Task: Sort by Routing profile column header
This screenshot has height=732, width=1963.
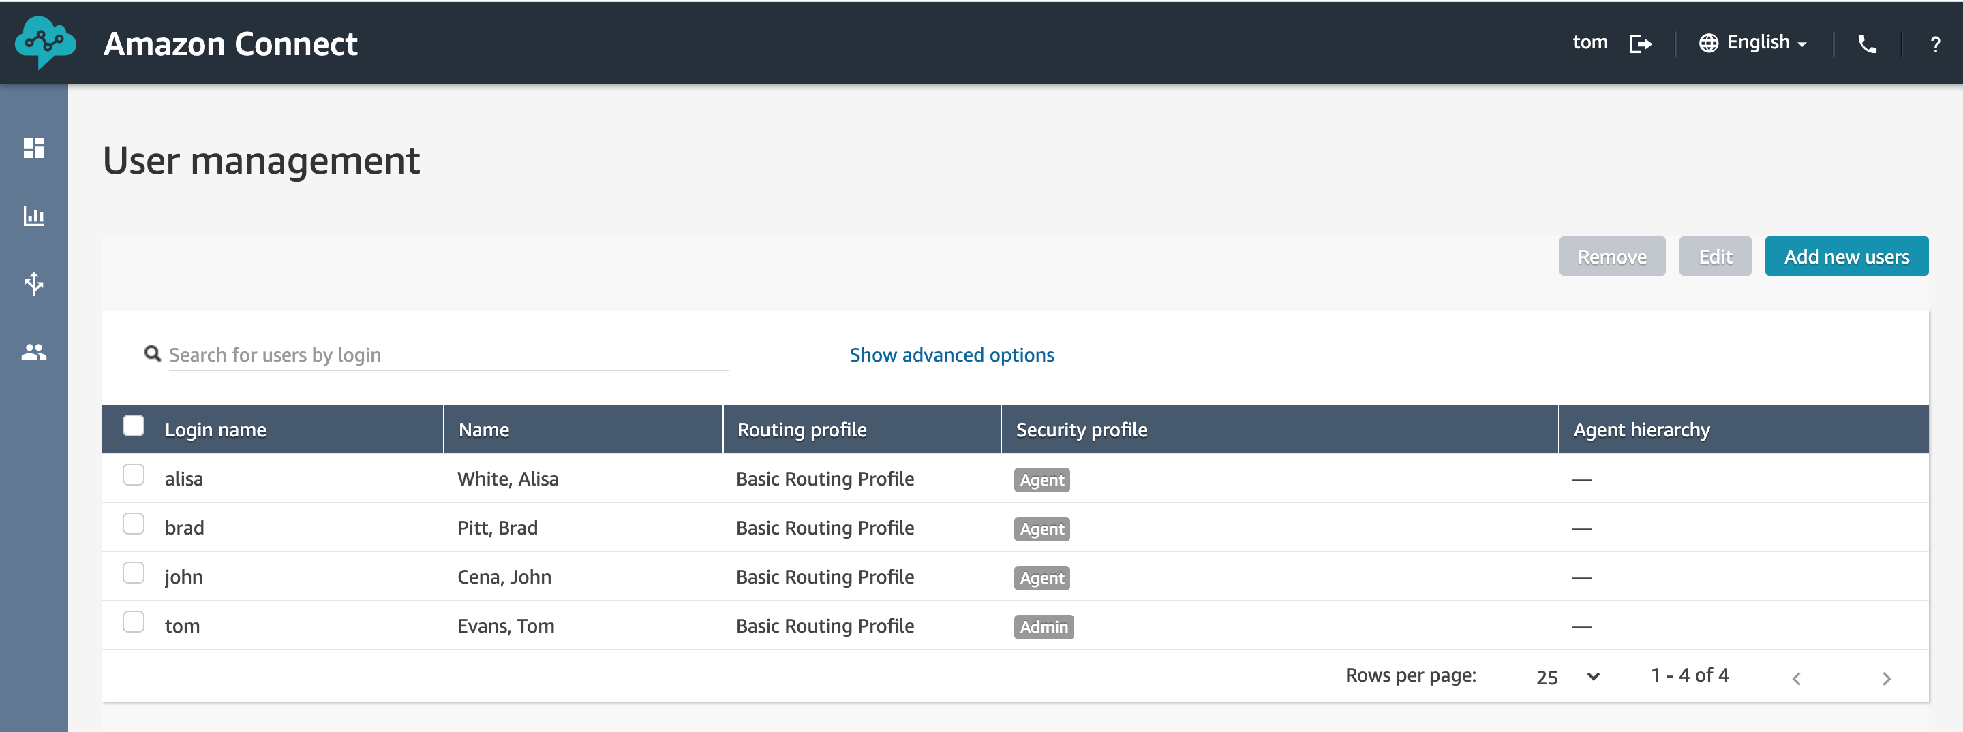Action: pyautogui.click(x=802, y=430)
